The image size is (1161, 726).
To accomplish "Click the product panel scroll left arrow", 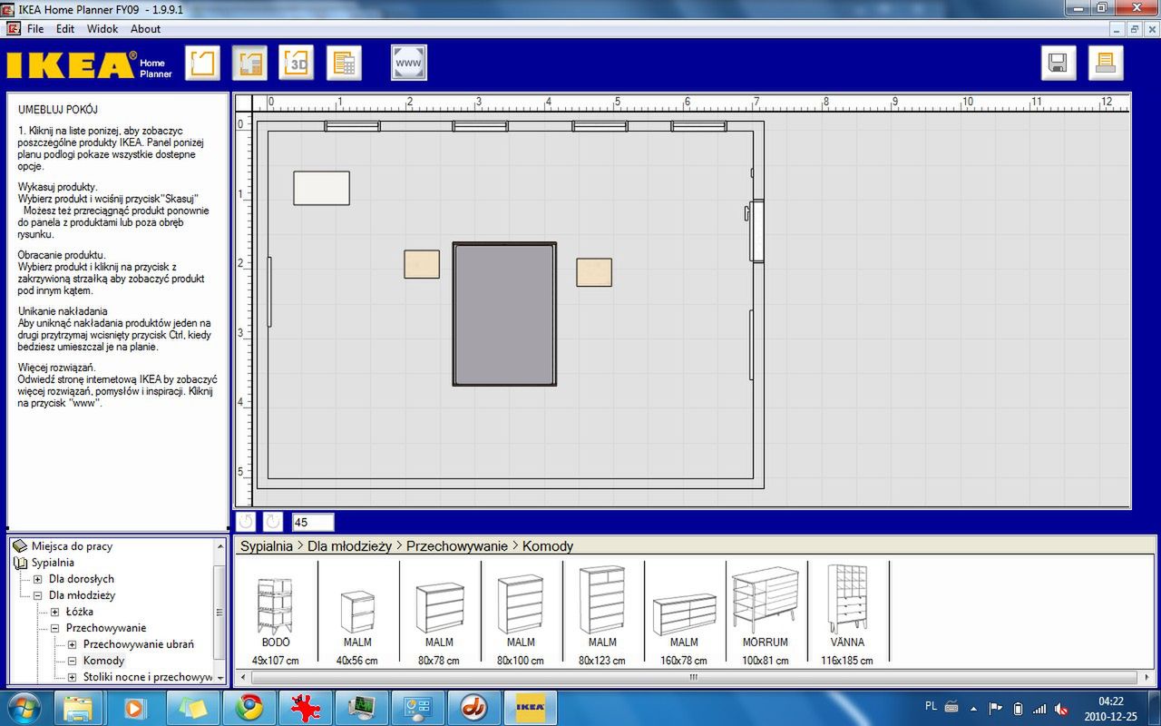I will pyautogui.click(x=243, y=677).
